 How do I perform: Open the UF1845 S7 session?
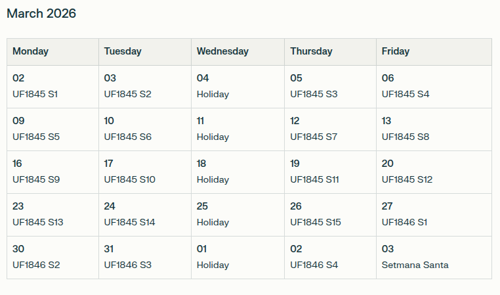click(314, 137)
